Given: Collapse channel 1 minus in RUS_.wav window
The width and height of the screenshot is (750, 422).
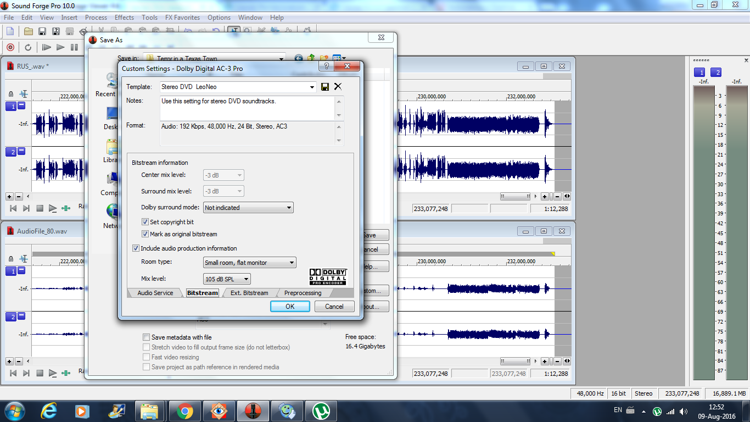Looking at the screenshot, I should coord(21,105).
